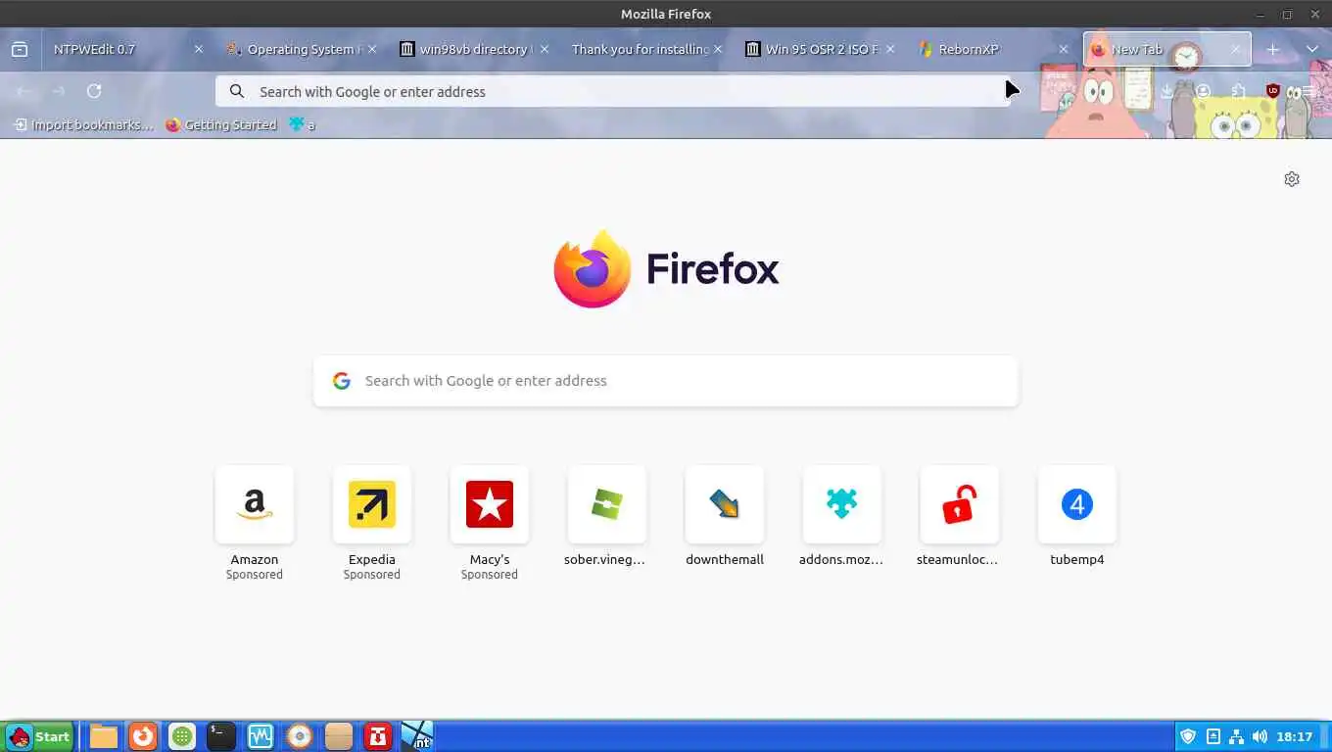Close the RebornXP tab
1332x752 pixels.
(1064, 49)
